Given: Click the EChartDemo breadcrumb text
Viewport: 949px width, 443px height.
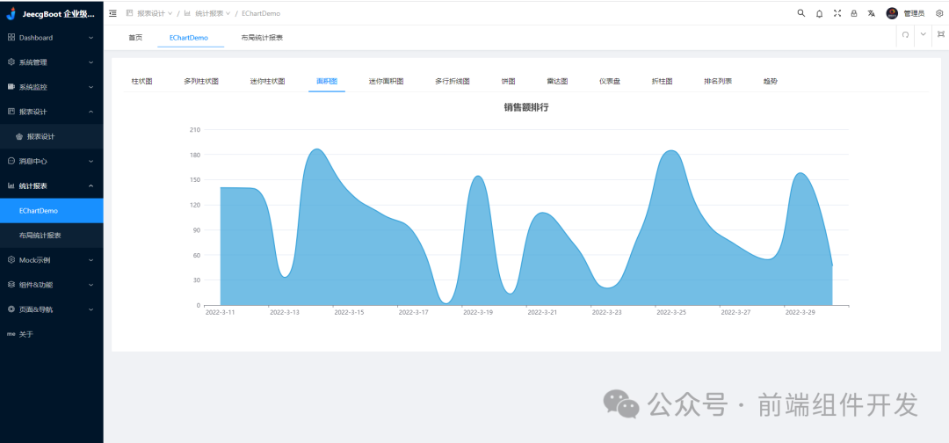Looking at the screenshot, I should tap(261, 13).
